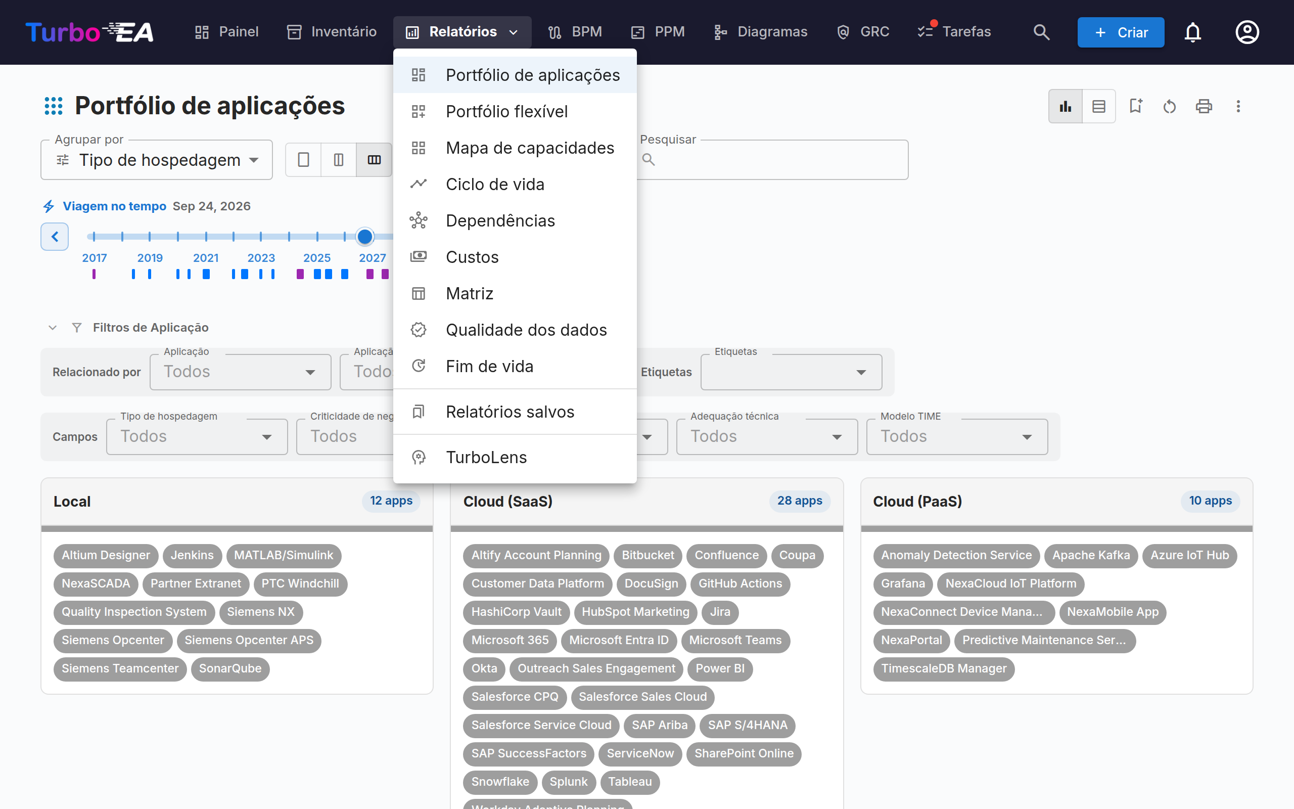1294x809 pixels.
Task: Open Custos report from menu
Action: [x=515, y=257]
